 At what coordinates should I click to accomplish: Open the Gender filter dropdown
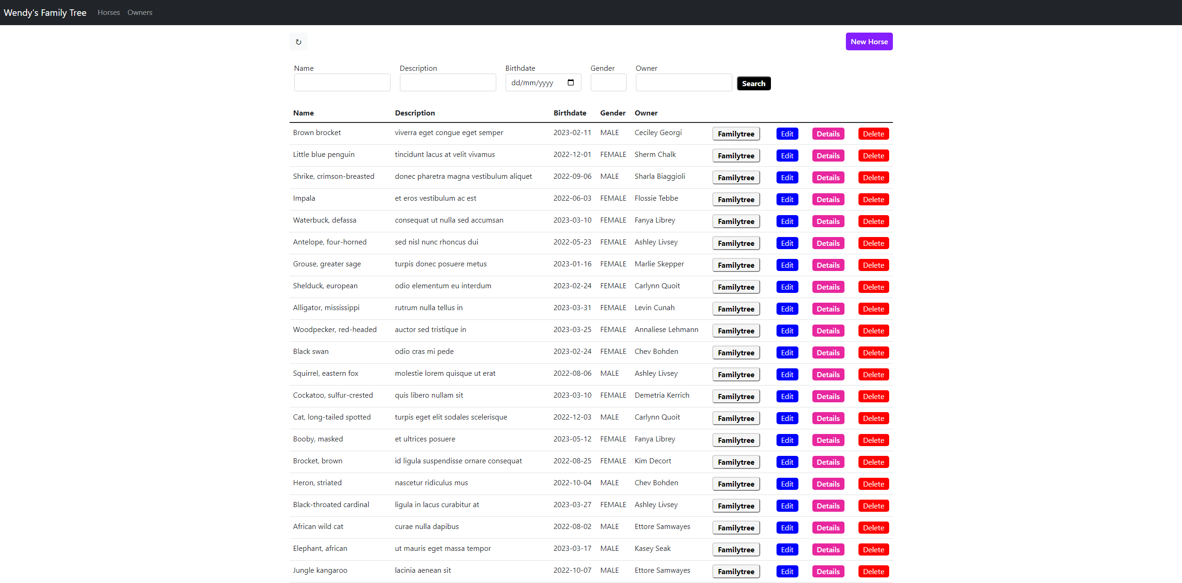click(x=608, y=82)
